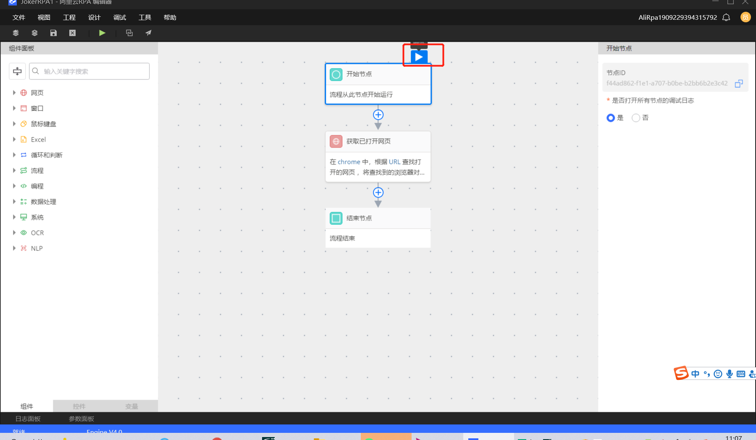The width and height of the screenshot is (756, 440).
Task: Open the 设计 menu
Action: pos(94,17)
